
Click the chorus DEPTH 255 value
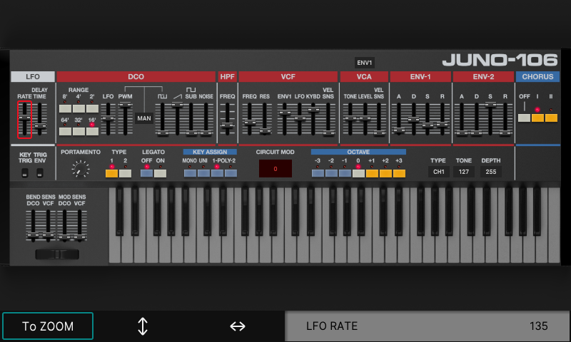(490, 172)
